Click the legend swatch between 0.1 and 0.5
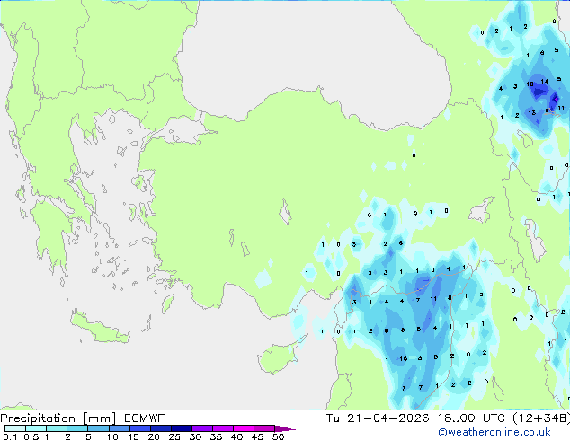 (x=15, y=428)
